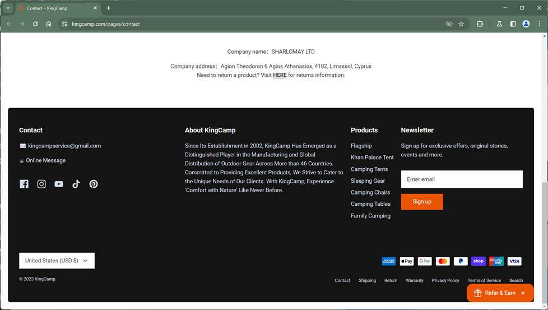View site information icon in address bar
This screenshot has width=548, height=310.
[x=64, y=24]
